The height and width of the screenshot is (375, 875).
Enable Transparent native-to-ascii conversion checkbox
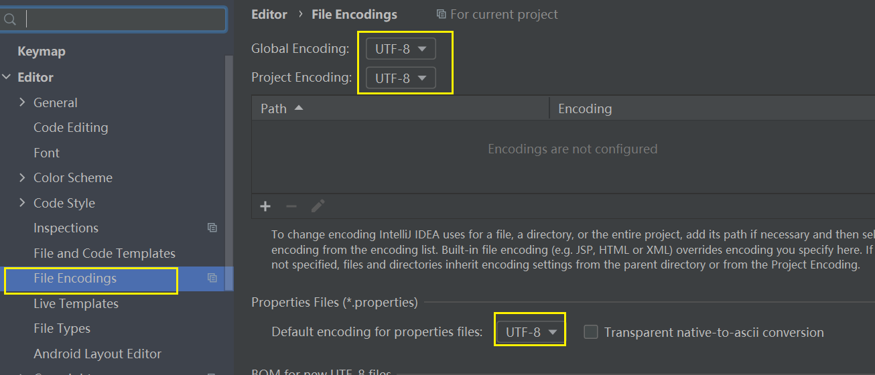pos(590,332)
